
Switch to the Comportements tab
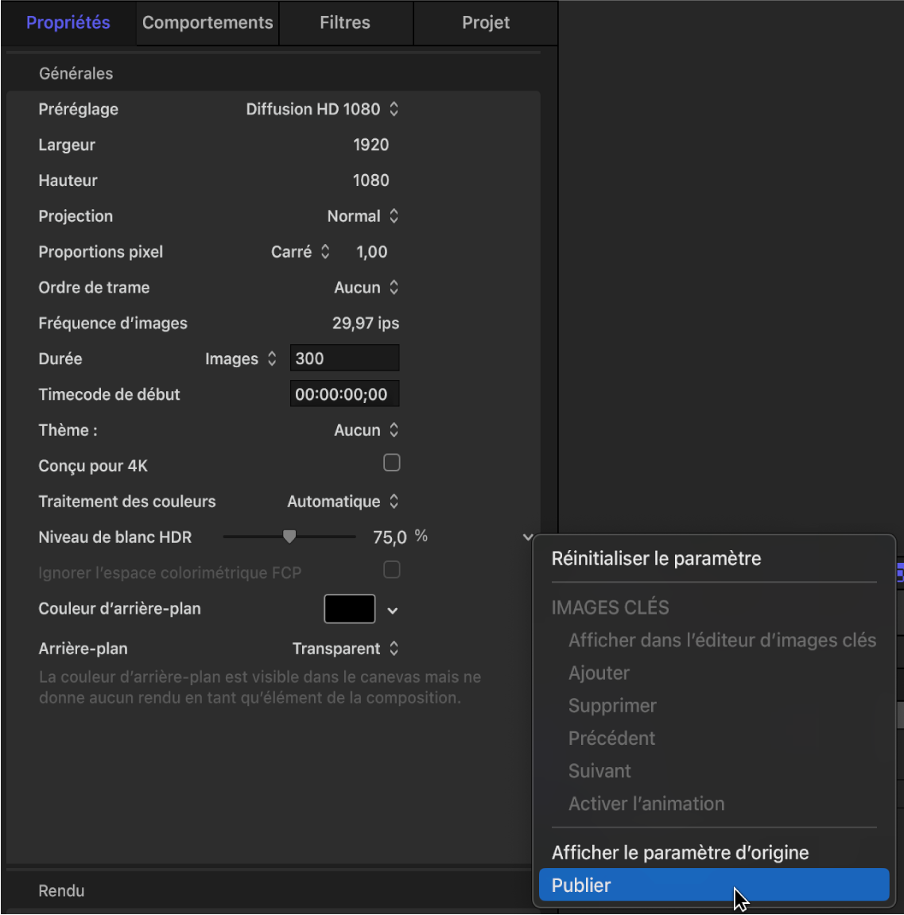click(206, 22)
